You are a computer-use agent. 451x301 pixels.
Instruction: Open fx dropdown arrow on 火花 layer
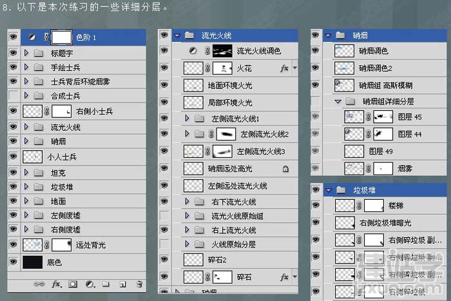coord(295,68)
